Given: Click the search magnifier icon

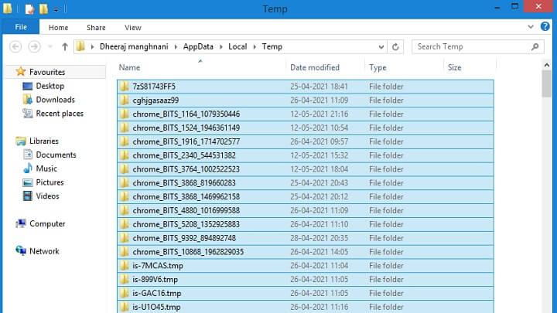Looking at the screenshot, I should (x=535, y=46).
